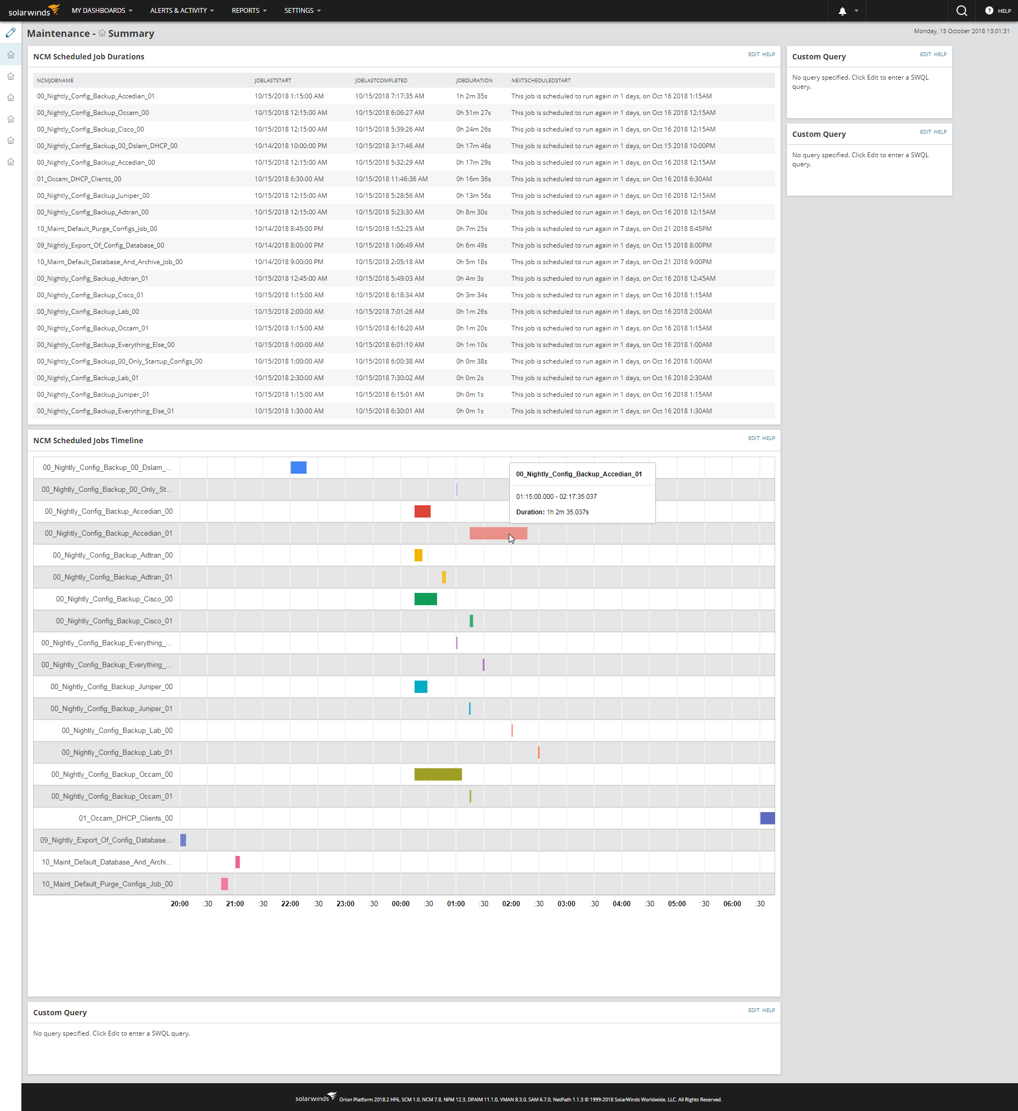Click the tooltip title 00_Nightly_Config_Backup_Accedian_01
Screen dimensions: 1018x1111
point(579,474)
